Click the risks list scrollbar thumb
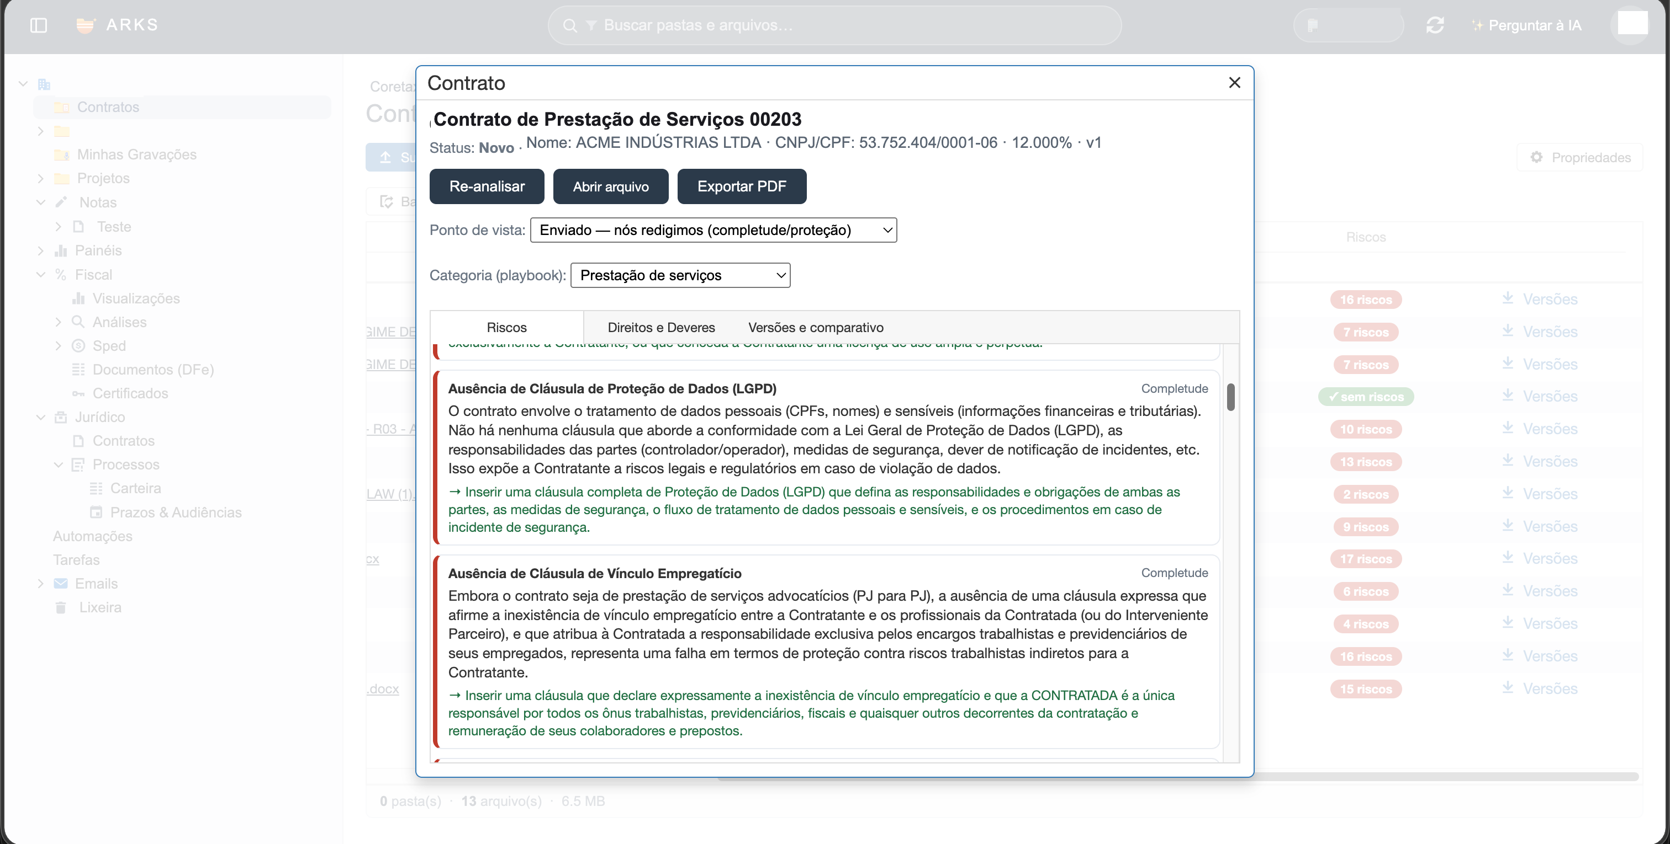The width and height of the screenshot is (1670, 844). click(1230, 397)
